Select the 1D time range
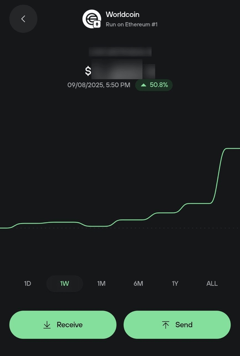240x356 pixels. [x=27, y=284]
